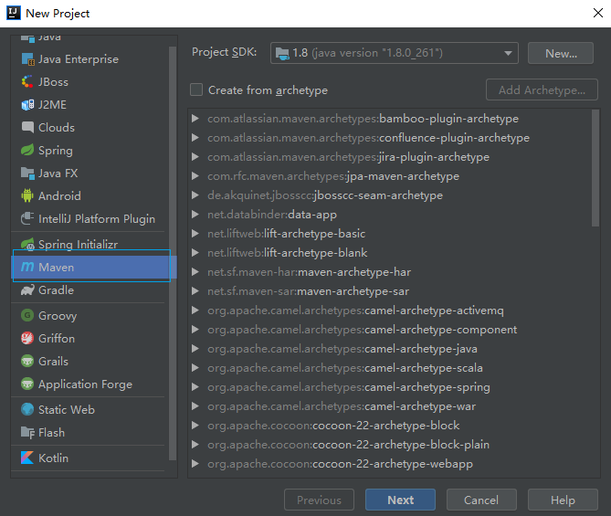The image size is (611, 516).
Task: Click the archetype list vertical scrollbar
Action: coord(595,168)
